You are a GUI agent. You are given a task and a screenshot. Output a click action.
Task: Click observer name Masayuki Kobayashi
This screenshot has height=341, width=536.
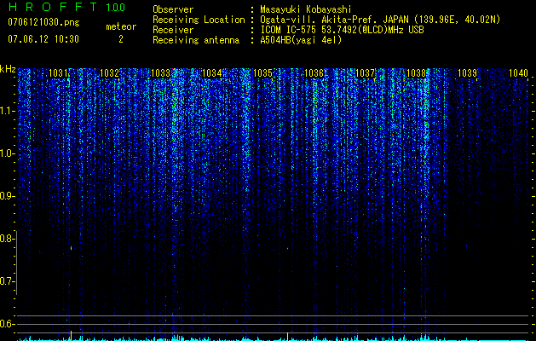point(306,9)
